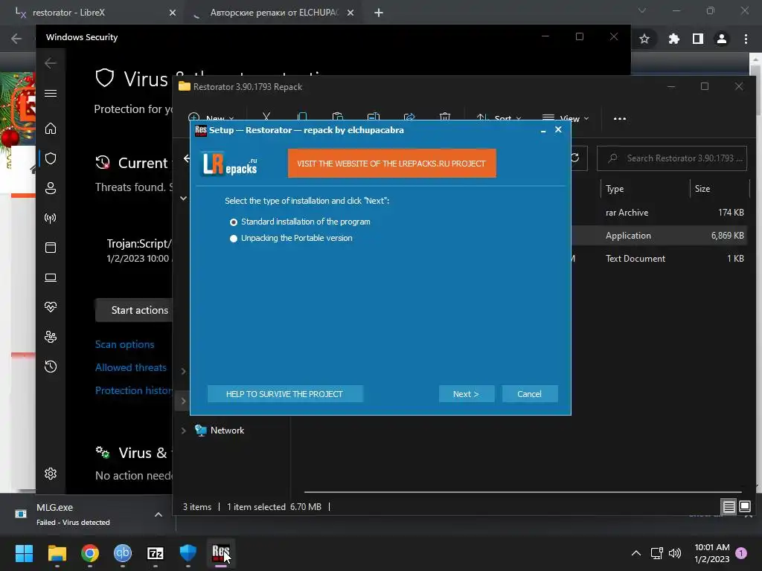This screenshot has width=762, height=571.
Task: Sort files by Size column
Action: coord(702,189)
